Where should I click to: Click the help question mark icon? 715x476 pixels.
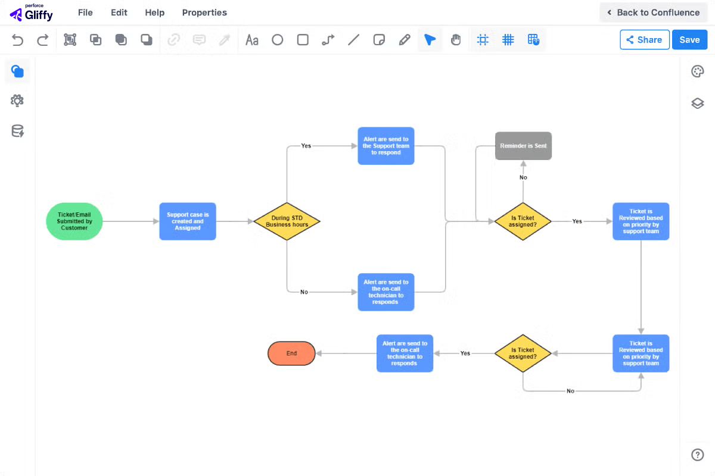[698, 455]
